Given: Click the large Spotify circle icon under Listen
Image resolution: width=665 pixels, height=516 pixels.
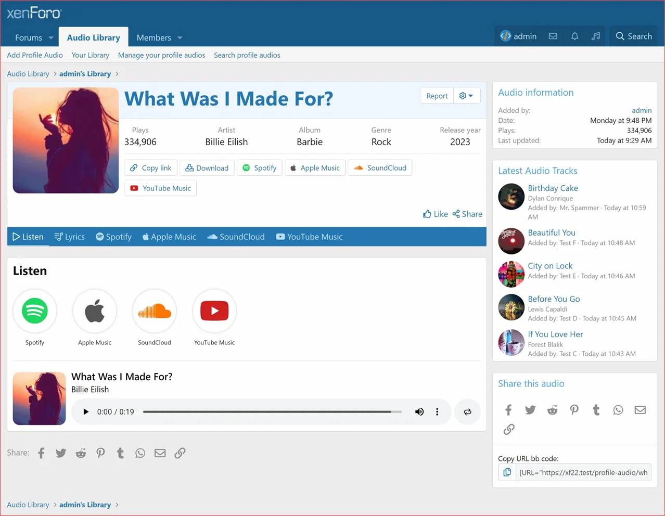Looking at the screenshot, I should point(35,311).
